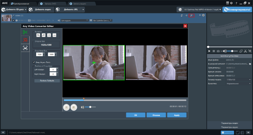Open the watermark image tab in editor
Viewport: 253px width, 135px height.
pos(25,48)
